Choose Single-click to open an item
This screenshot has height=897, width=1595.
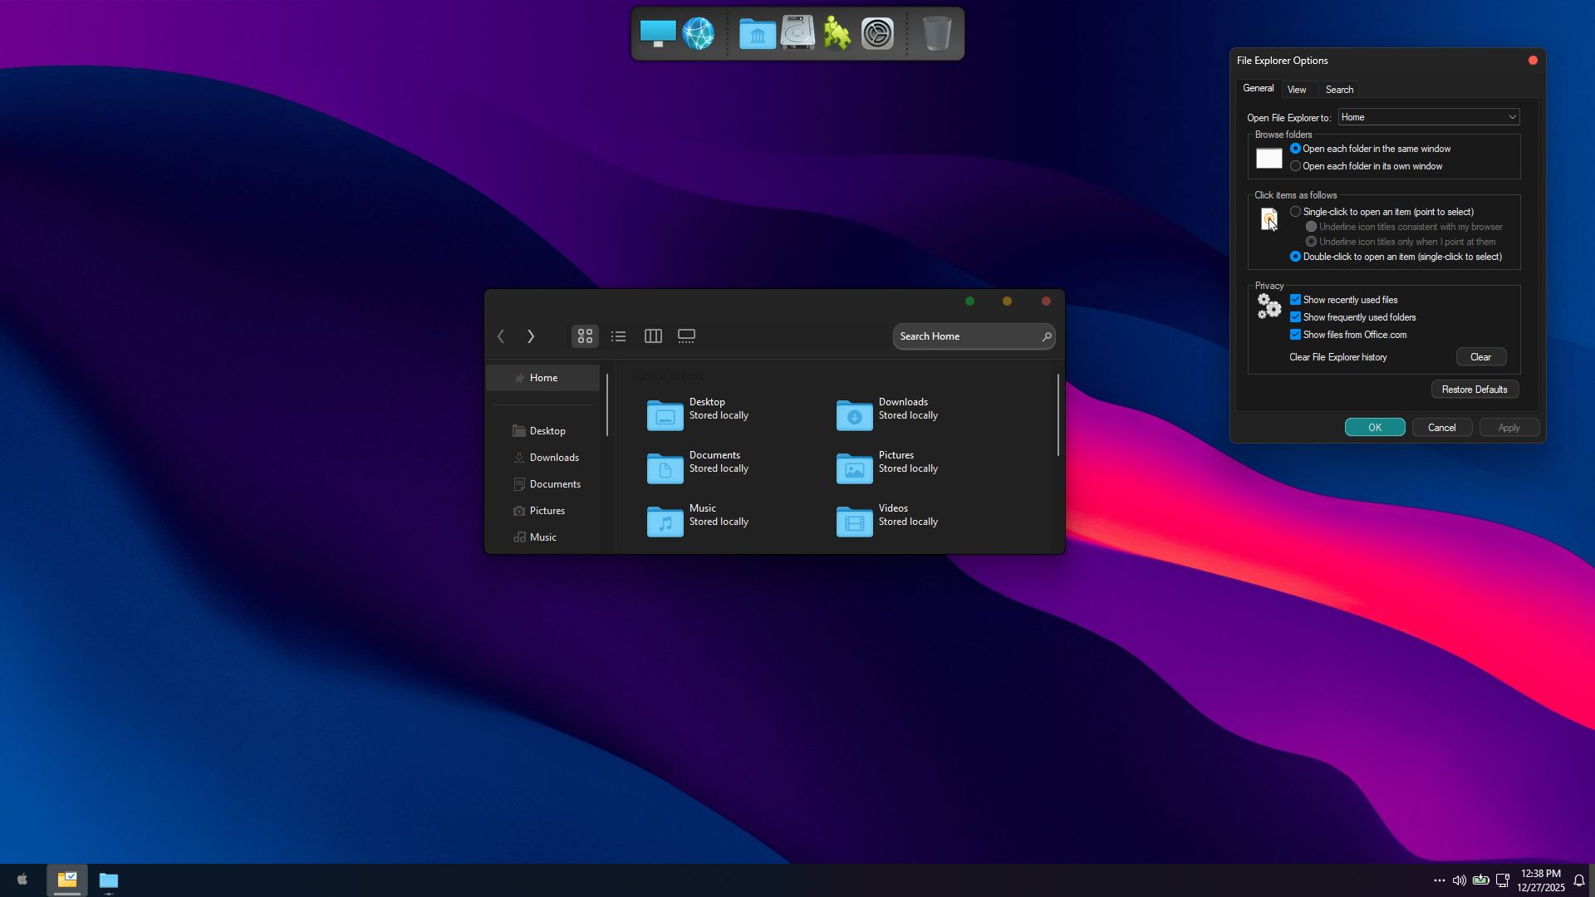[1295, 212]
